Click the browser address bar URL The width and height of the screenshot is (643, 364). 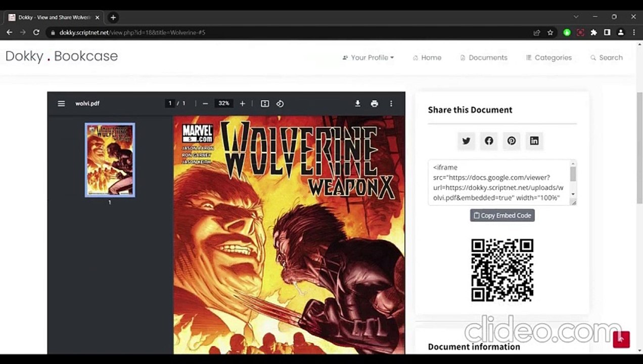coord(132,32)
